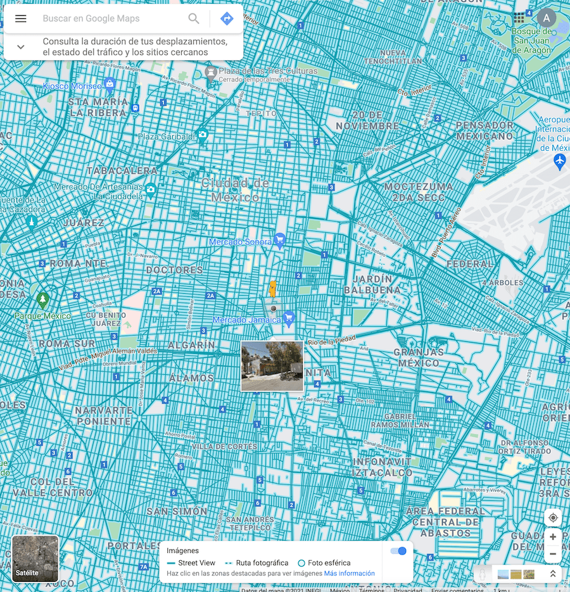Click the 'DOCTORES' neighborhood label
The height and width of the screenshot is (592, 570).
175,270
